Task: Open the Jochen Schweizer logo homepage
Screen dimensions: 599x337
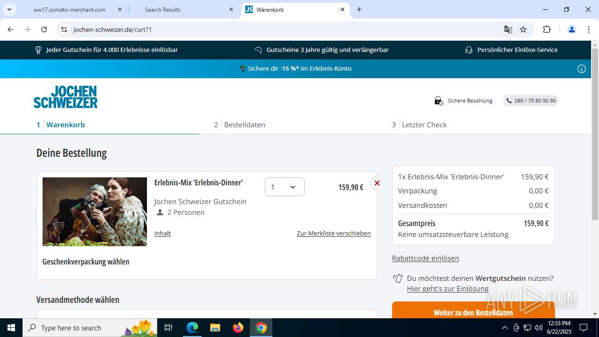Action: (x=66, y=97)
